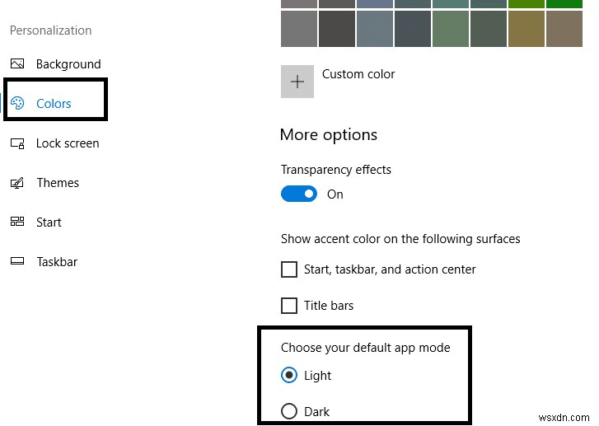The height and width of the screenshot is (426, 599).
Task: Pick the olive gold swatch
Action: [x=526, y=29]
